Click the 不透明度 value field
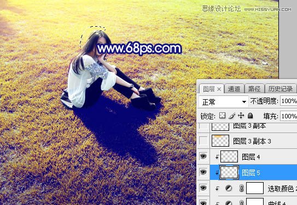This screenshot has height=205, width=297. point(288,101)
